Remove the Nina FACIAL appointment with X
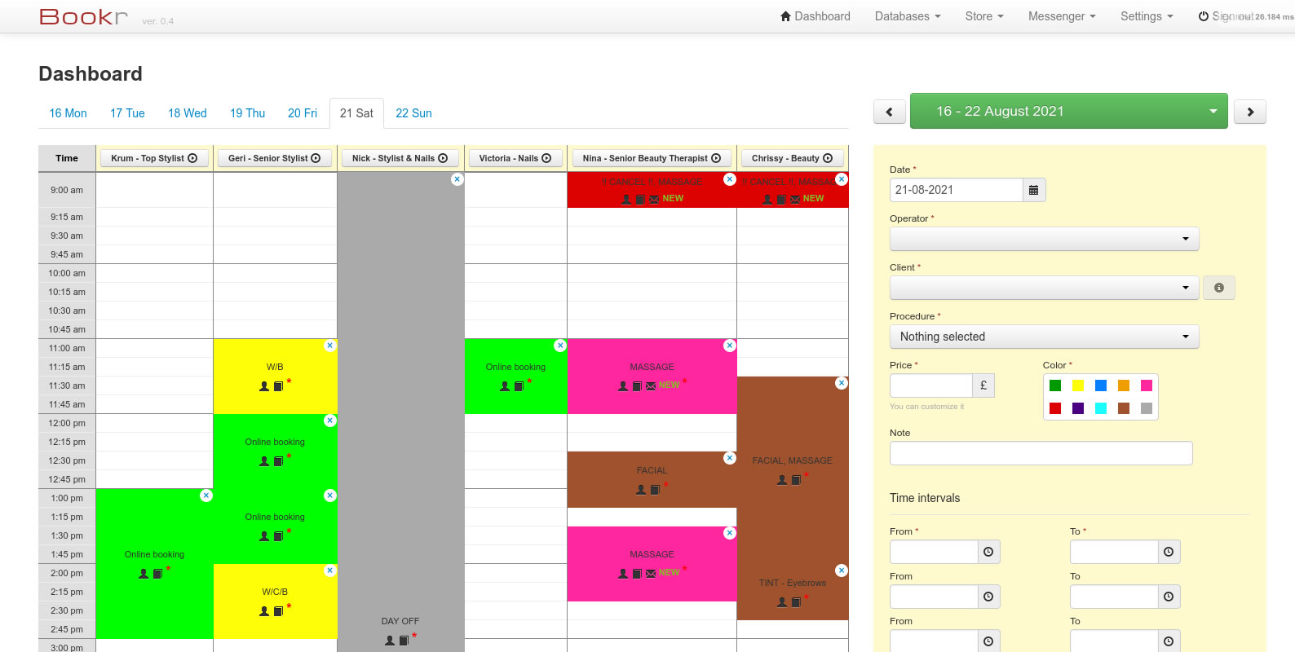This screenshot has width=1295, height=652. pyautogui.click(x=730, y=458)
